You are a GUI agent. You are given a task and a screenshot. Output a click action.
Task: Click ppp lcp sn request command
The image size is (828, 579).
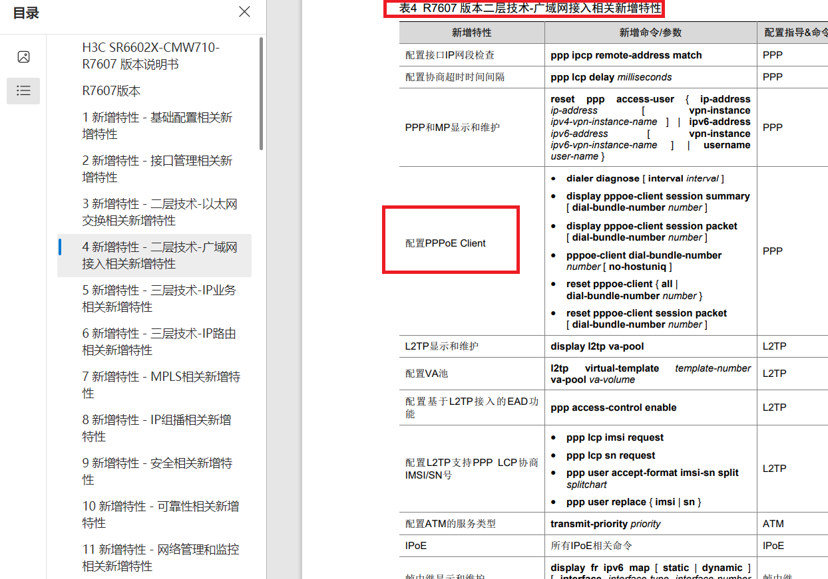click(611, 455)
